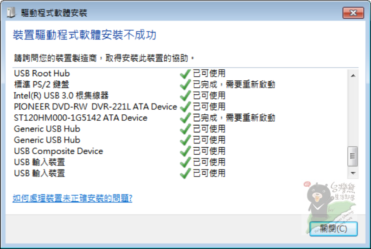Click the checkmark beside PIONEER DVD-RW device
The image size is (371, 249).
coord(185,107)
